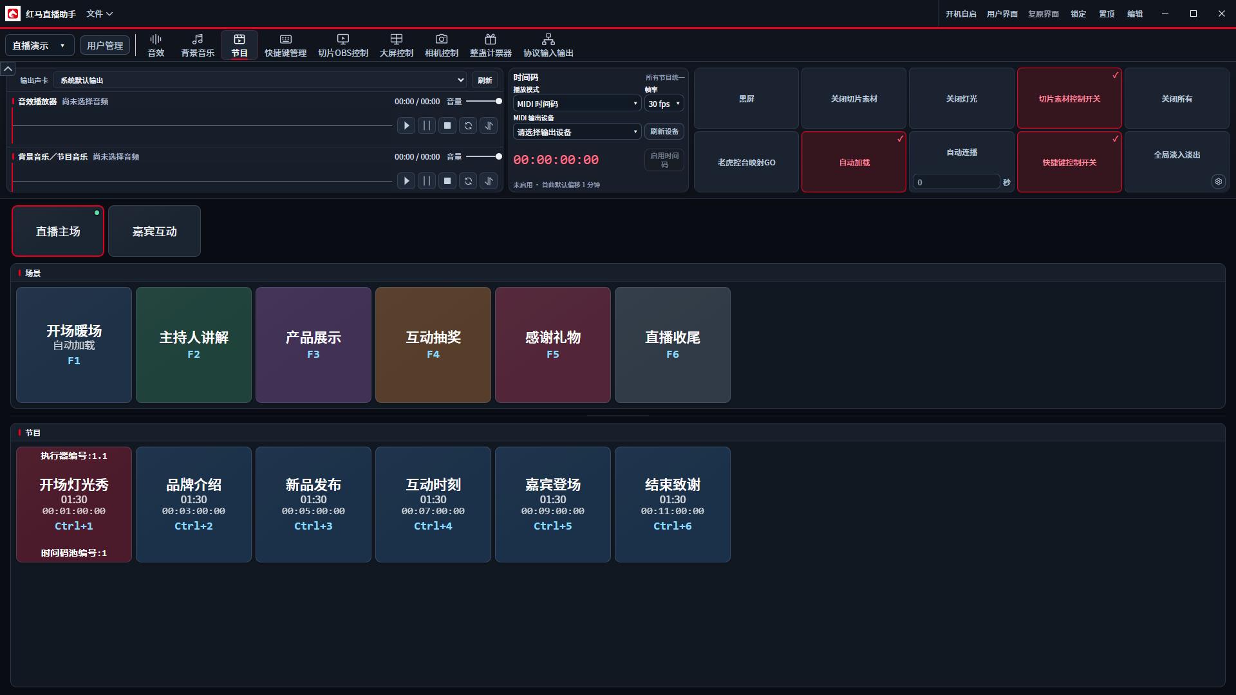Open the 相机控制 camera control icon
Viewport: 1236px width, 695px height.
click(442, 45)
